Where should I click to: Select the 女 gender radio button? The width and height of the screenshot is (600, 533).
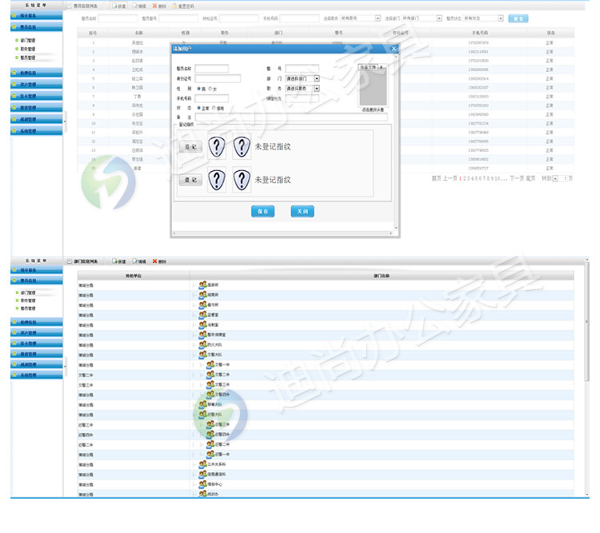210,89
